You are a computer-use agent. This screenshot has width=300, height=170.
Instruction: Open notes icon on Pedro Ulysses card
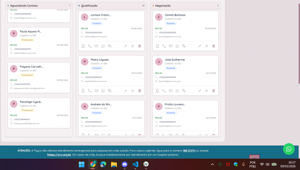click(x=109, y=91)
